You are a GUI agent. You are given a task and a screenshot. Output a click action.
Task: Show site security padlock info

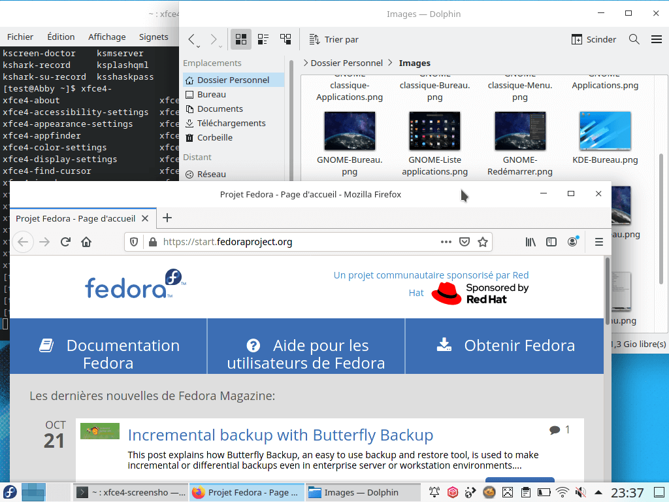pos(153,242)
